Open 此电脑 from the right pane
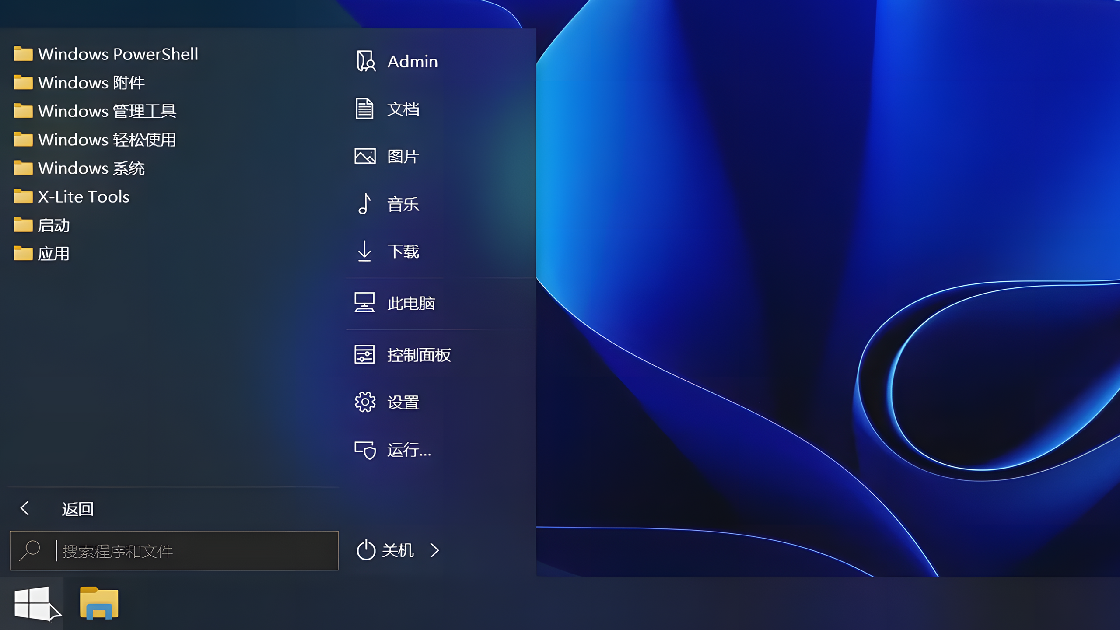Viewport: 1120px width, 630px height. click(x=411, y=303)
